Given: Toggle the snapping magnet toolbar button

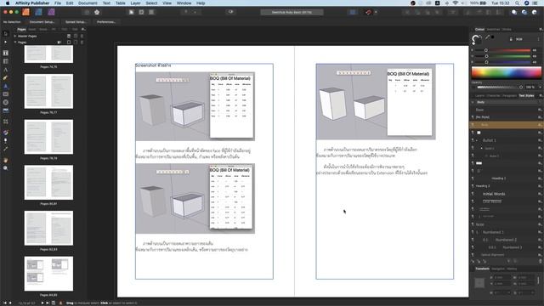Looking at the screenshot, I should tap(368, 12).
